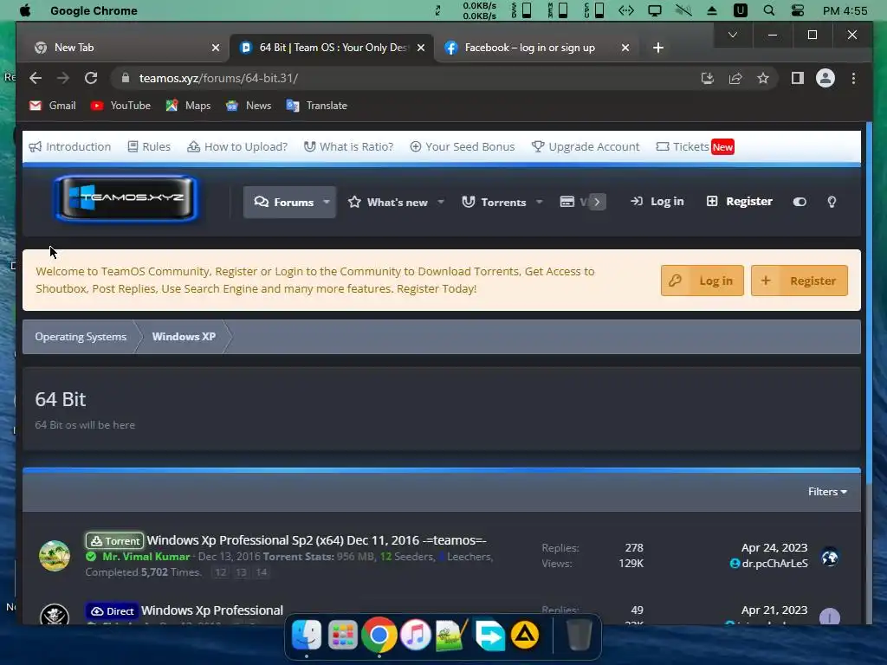This screenshot has width=887, height=665.
Task: Open the Apple menu
Action: coord(25,10)
